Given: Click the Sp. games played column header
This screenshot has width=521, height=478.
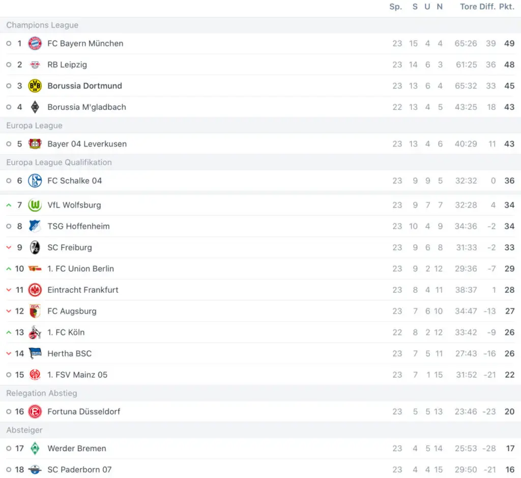Looking at the screenshot, I should 396,7.
